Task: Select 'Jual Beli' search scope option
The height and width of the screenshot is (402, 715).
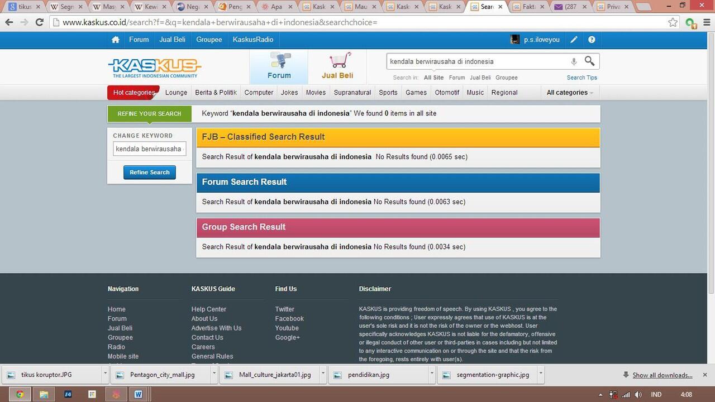Action: tap(480, 78)
